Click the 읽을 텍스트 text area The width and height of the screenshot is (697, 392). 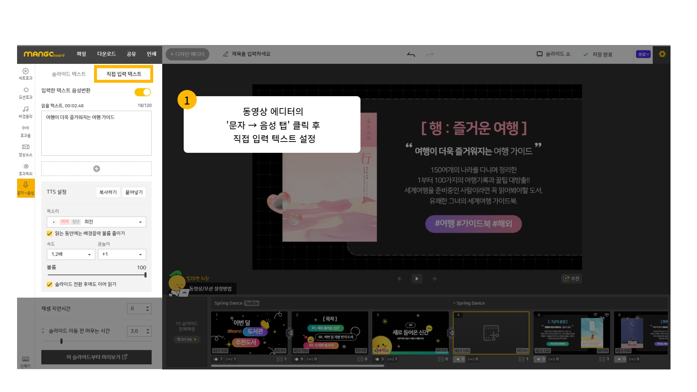[x=97, y=133]
